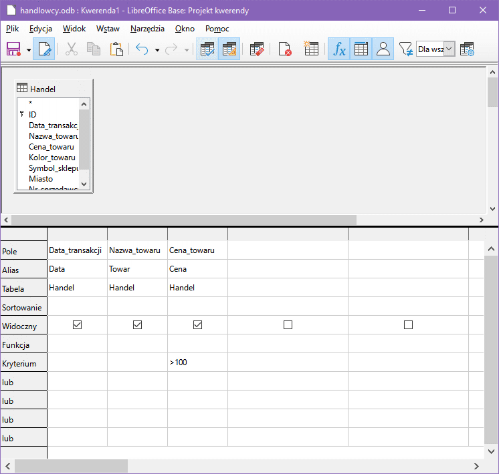The height and width of the screenshot is (474, 499).
Task: Toggle the Table Name row icon
Action: (361, 49)
